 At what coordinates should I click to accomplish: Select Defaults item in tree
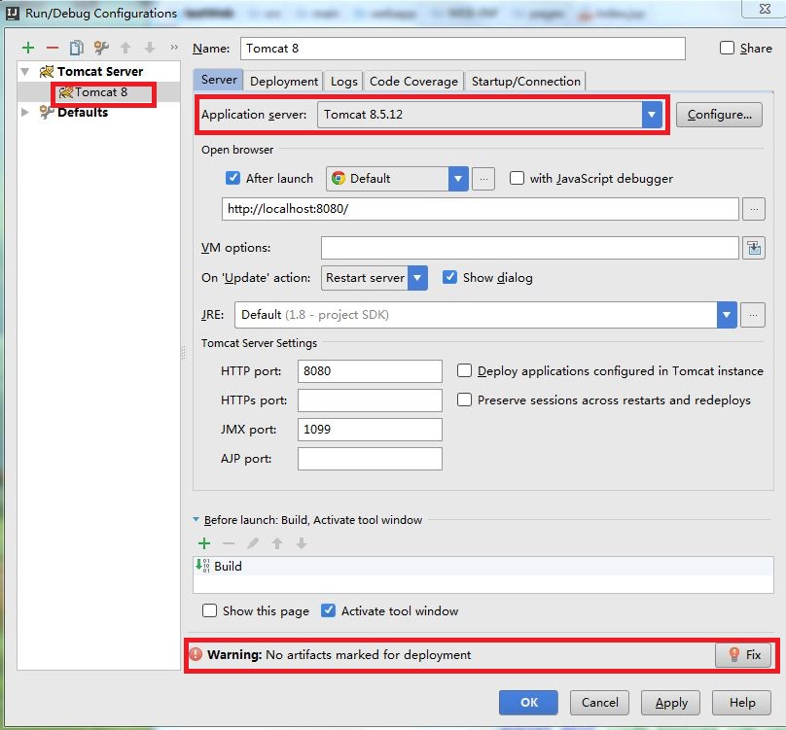tap(83, 112)
